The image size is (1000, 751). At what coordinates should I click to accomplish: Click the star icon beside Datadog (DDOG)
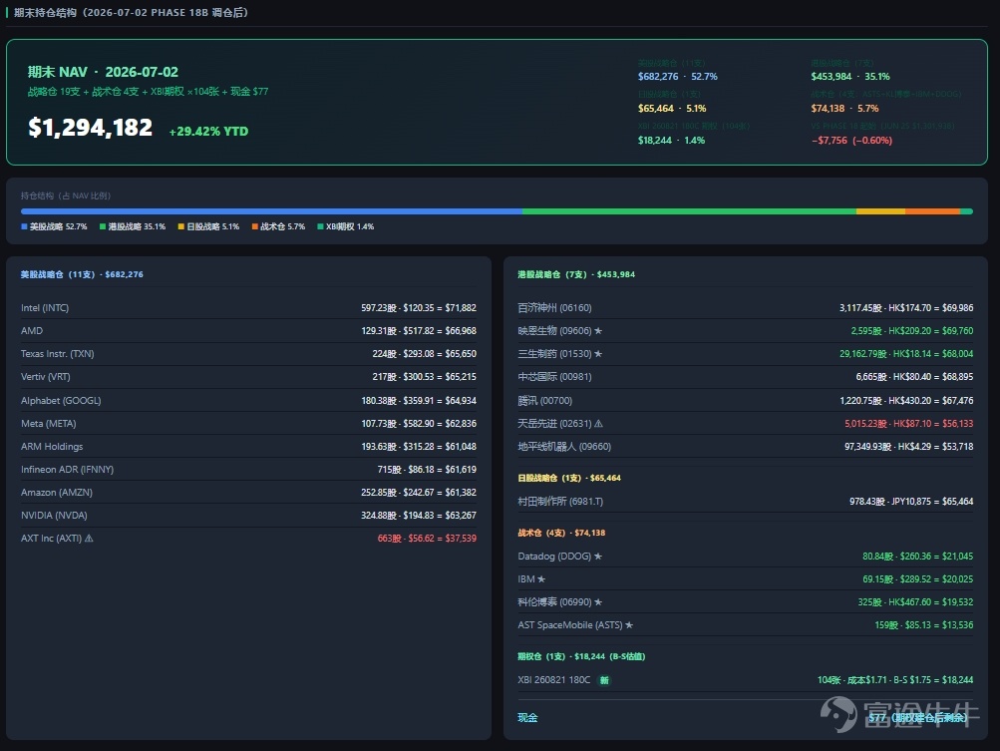[x=597, y=556]
